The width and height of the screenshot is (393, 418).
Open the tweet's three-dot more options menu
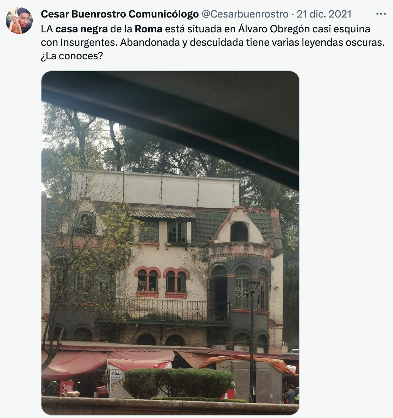click(x=381, y=14)
